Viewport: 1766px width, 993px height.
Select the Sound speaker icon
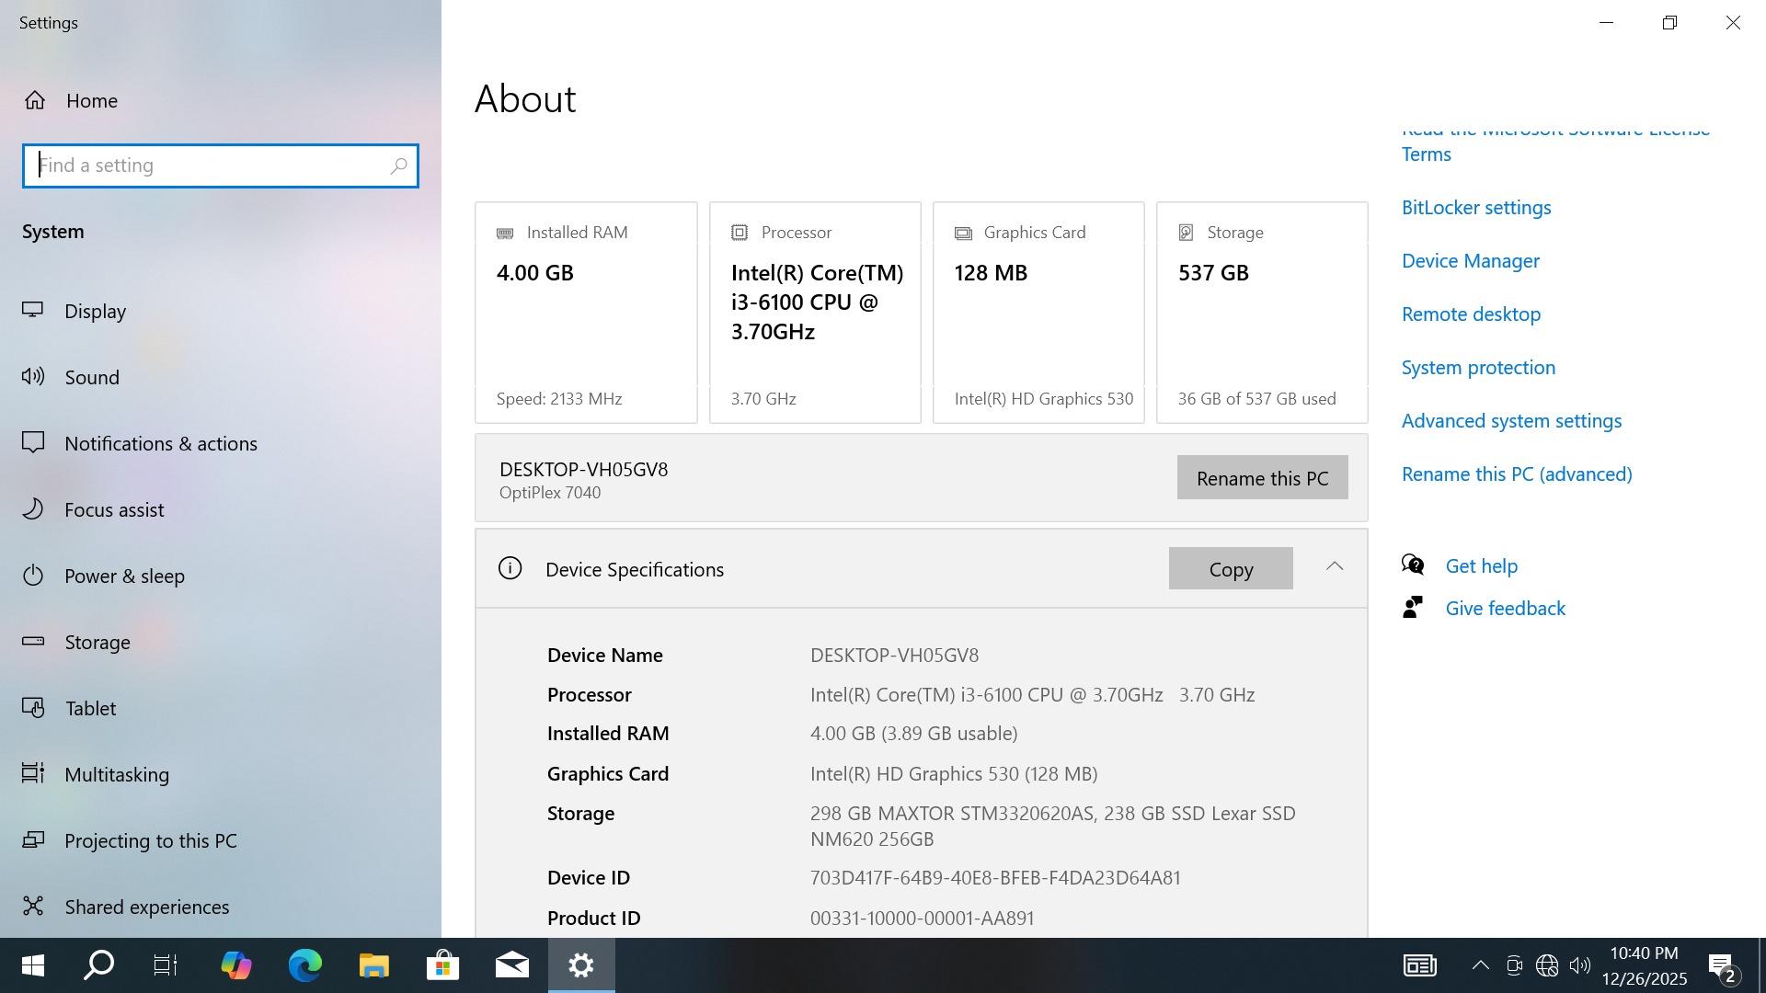[x=33, y=376]
